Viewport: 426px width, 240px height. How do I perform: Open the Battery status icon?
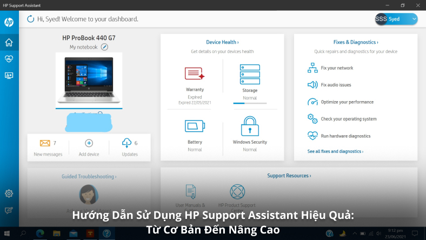point(195,126)
